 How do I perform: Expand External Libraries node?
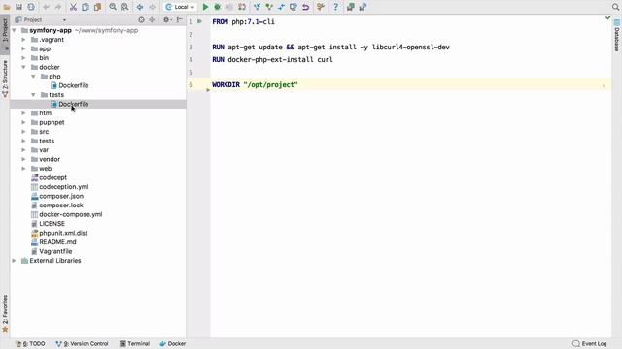(x=15, y=261)
